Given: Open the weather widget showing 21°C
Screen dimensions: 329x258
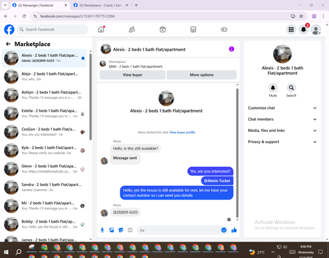Looking at the screenshot, I should [x=257, y=252].
